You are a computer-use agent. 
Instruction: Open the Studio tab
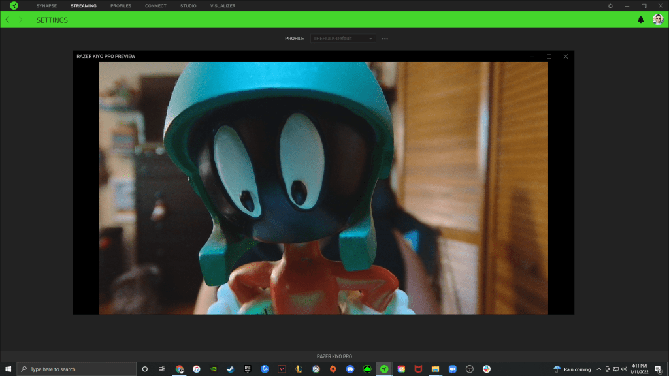tap(188, 6)
